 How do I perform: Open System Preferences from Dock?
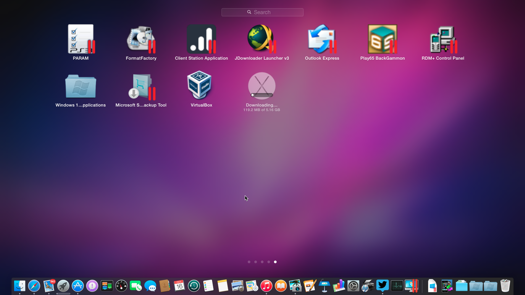click(x=353, y=286)
